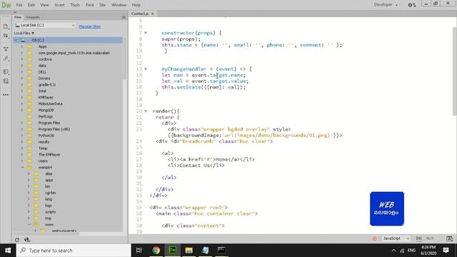
Task: Open Window menu
Action: (119, 5)
